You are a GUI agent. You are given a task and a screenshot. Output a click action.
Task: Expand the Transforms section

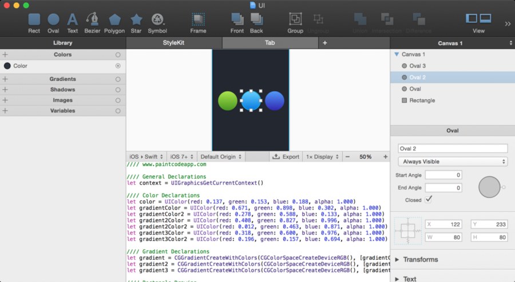coord(397,260)
